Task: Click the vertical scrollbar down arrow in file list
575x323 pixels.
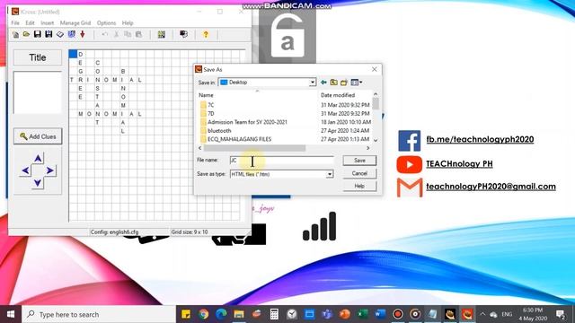Action: [x=376, y=140]
